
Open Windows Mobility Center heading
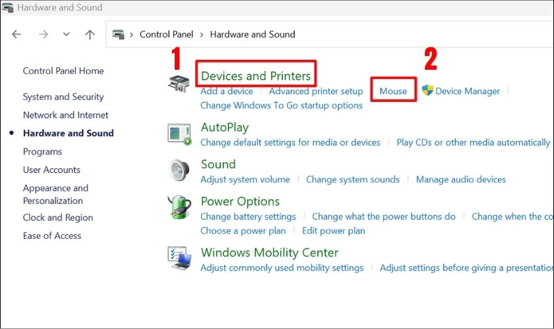tap(270, 253)
